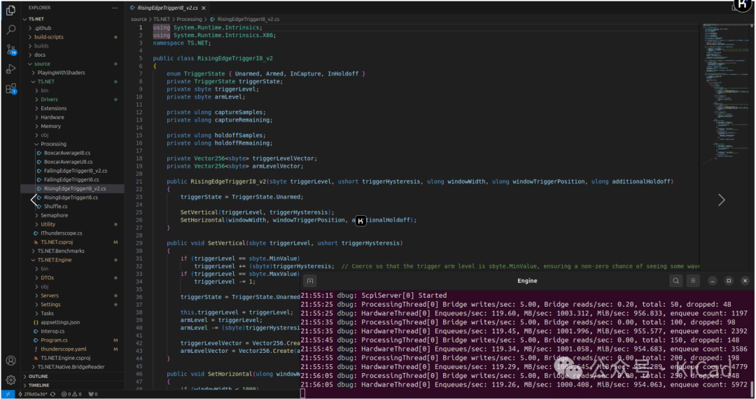Screen dimensions: 756x399
Task: Expand the Settings folder
Action: click(x=72, y=305)
